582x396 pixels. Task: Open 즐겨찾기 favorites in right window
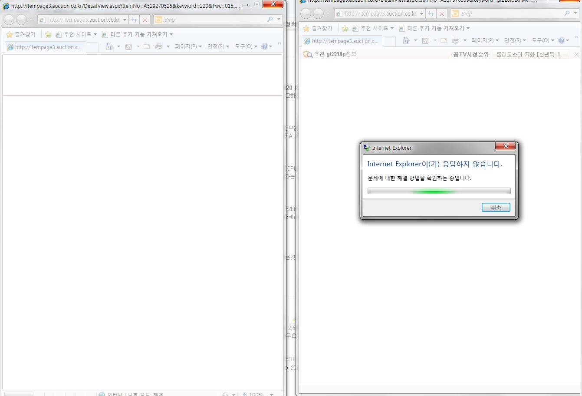click(318, 28)
